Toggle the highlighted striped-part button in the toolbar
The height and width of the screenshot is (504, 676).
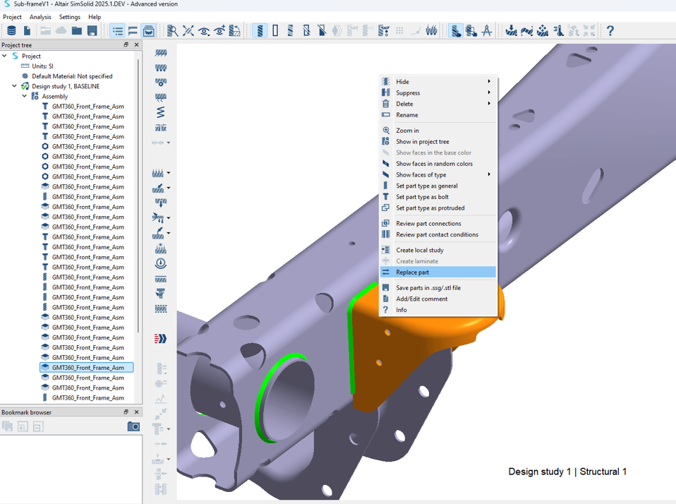(x=260, y=31)
